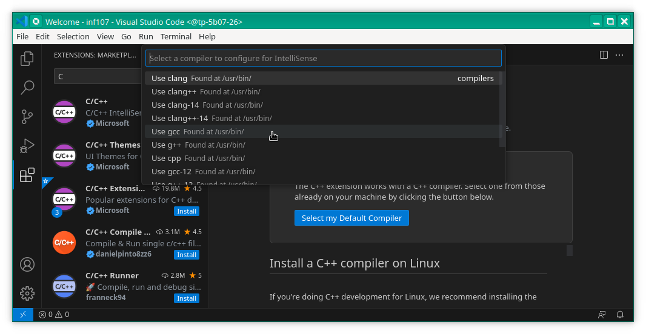The height and width of the screenshot is (334, 646).
Task: Click the feedback icon in status bar
Action: [602, 315]
